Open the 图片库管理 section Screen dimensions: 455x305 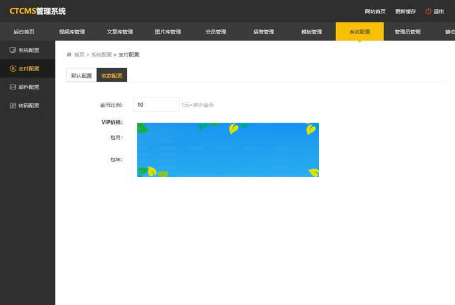click(167, 32)
